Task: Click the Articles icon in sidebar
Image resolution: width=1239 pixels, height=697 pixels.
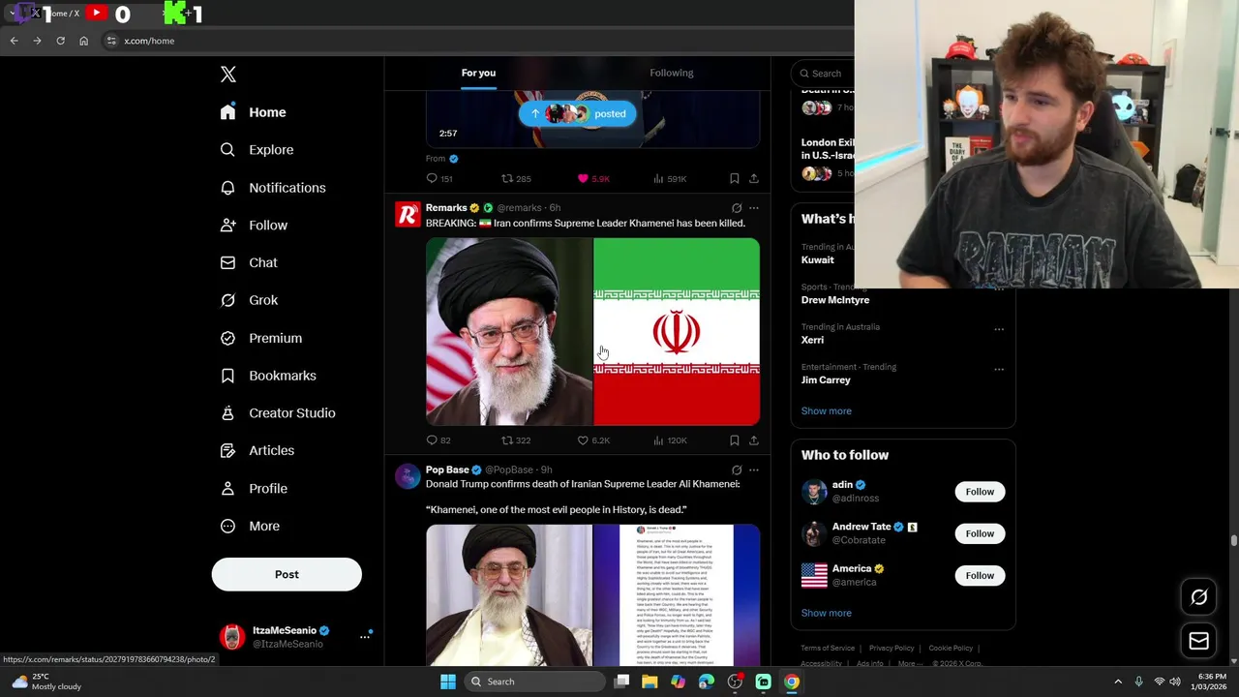Action: (x=227, y=450)
